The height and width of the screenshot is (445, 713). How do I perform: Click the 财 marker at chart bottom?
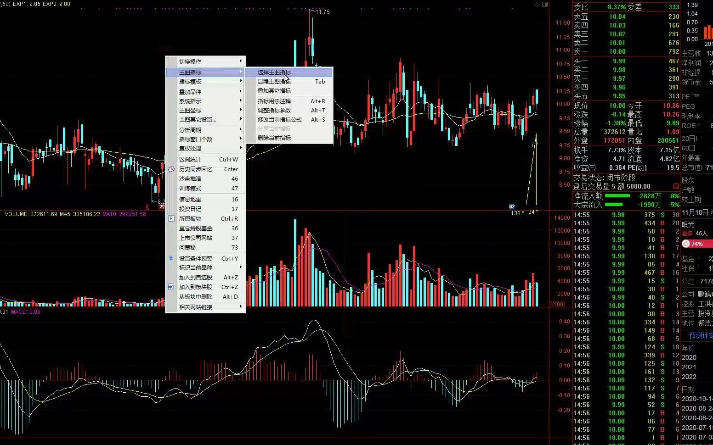512,207
